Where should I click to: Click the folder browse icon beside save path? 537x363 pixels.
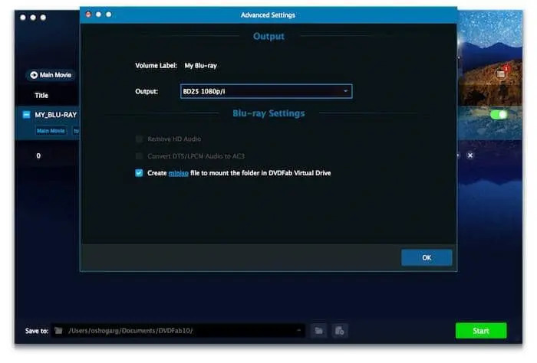[319, 331]
